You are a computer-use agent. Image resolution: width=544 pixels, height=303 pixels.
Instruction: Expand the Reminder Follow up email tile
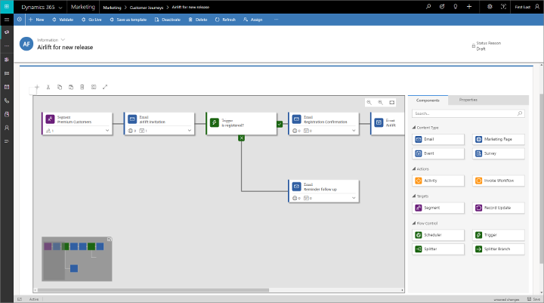(352, 198)
